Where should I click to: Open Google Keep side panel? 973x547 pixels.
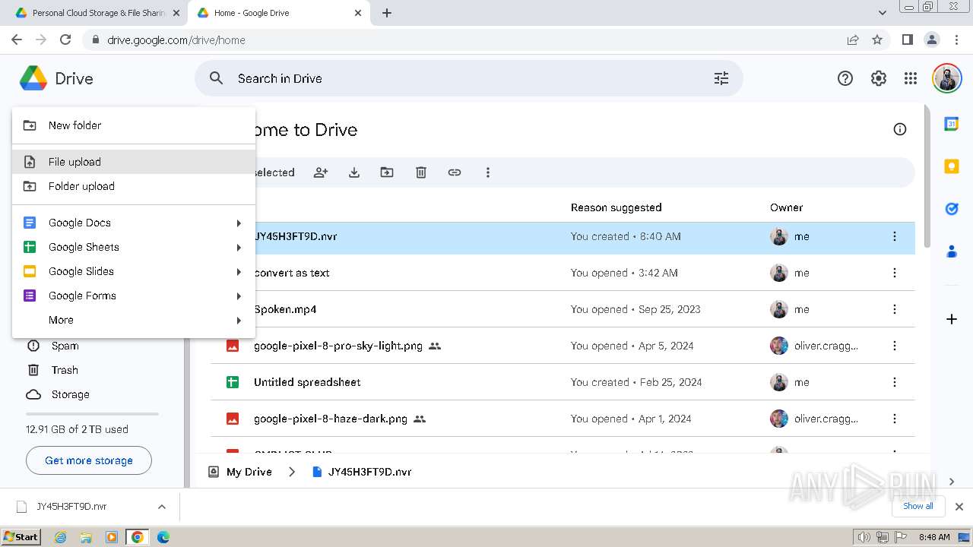pyautogui.click(x=952, y=166)
